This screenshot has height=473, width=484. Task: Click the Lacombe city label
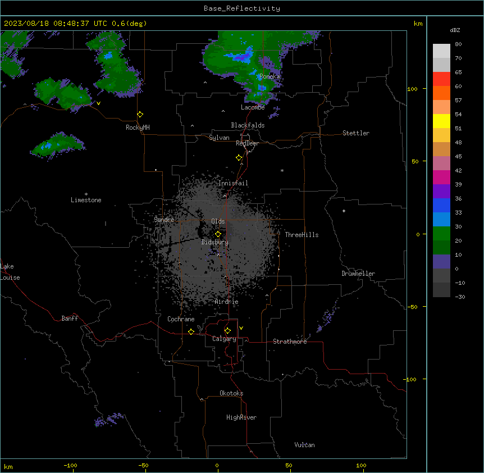(253, 107)
